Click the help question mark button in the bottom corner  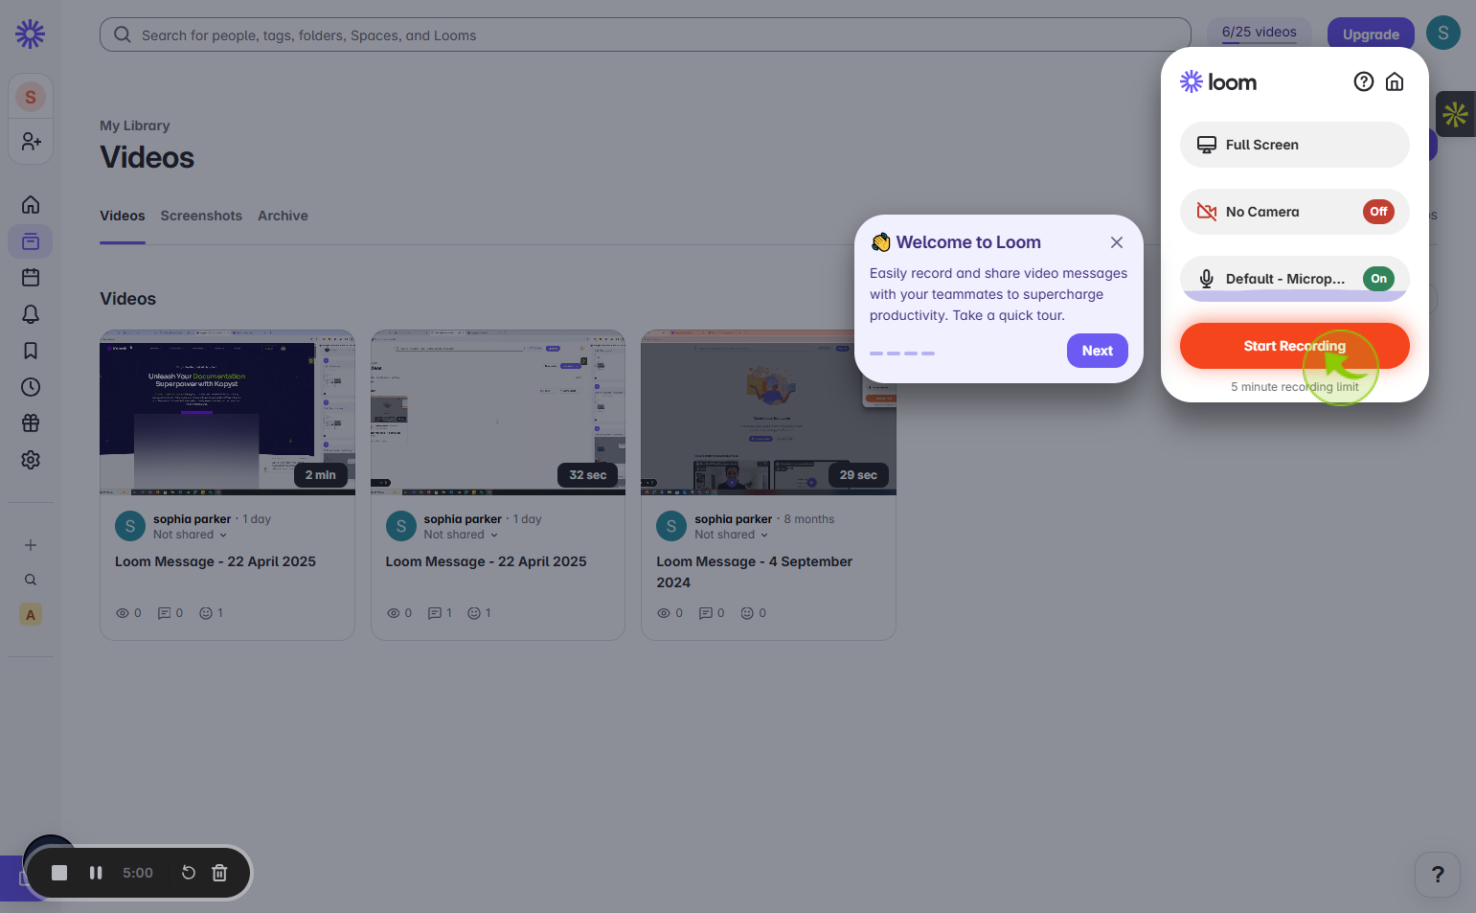pos(1438,875)
